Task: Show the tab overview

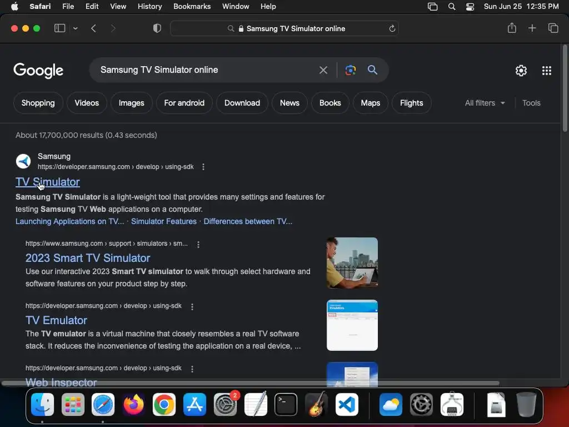Action: tap(553, 28)
